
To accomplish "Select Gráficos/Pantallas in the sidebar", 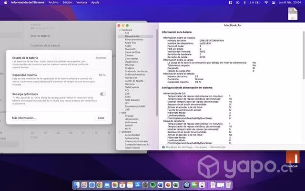I will tap(135, 74).
